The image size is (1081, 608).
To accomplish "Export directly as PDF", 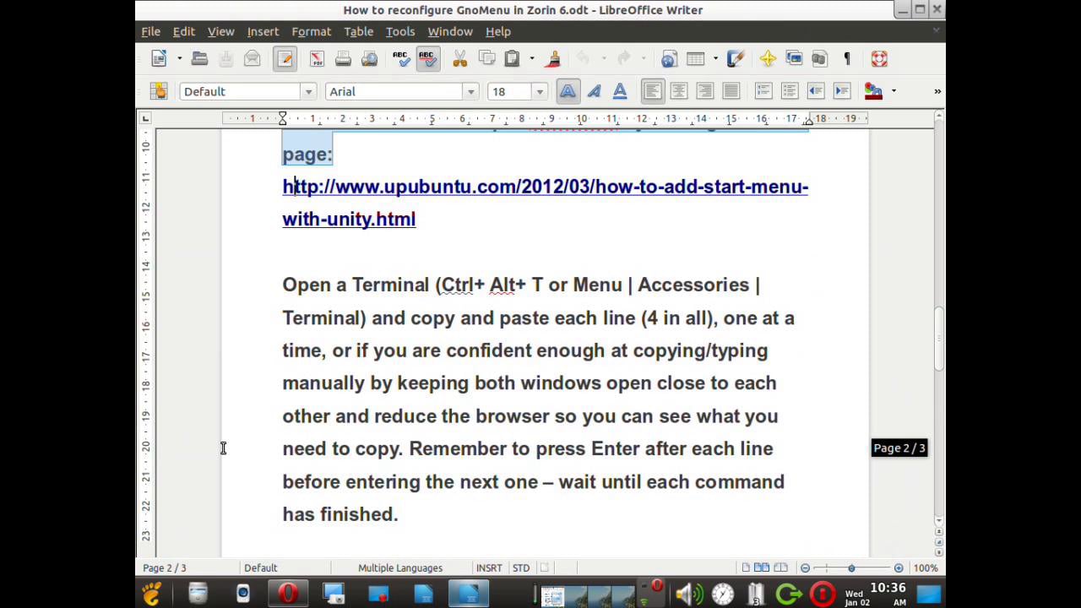I will click(x=317, y=58).
